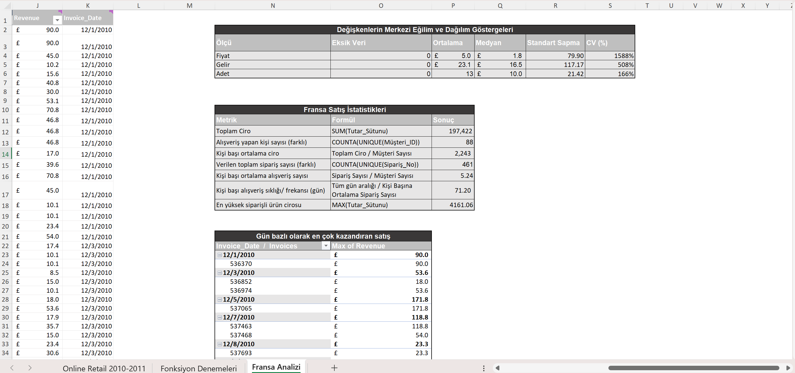
Task: Select the 'Fransa Satış İstatistikleri' title cell
Action: [x=344, y=109]
